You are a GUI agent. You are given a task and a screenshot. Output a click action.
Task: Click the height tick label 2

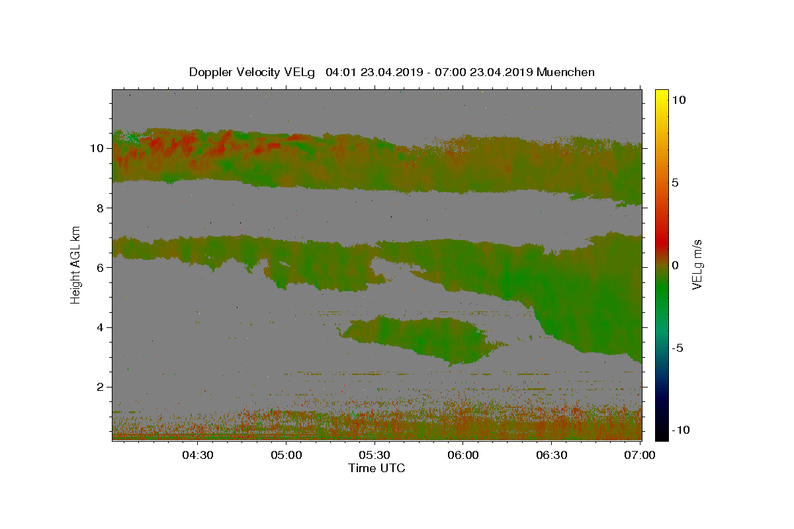[101, 387]
